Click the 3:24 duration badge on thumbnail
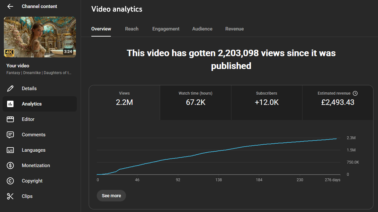This screenshot has width=378, height=212. click(68, 52)
